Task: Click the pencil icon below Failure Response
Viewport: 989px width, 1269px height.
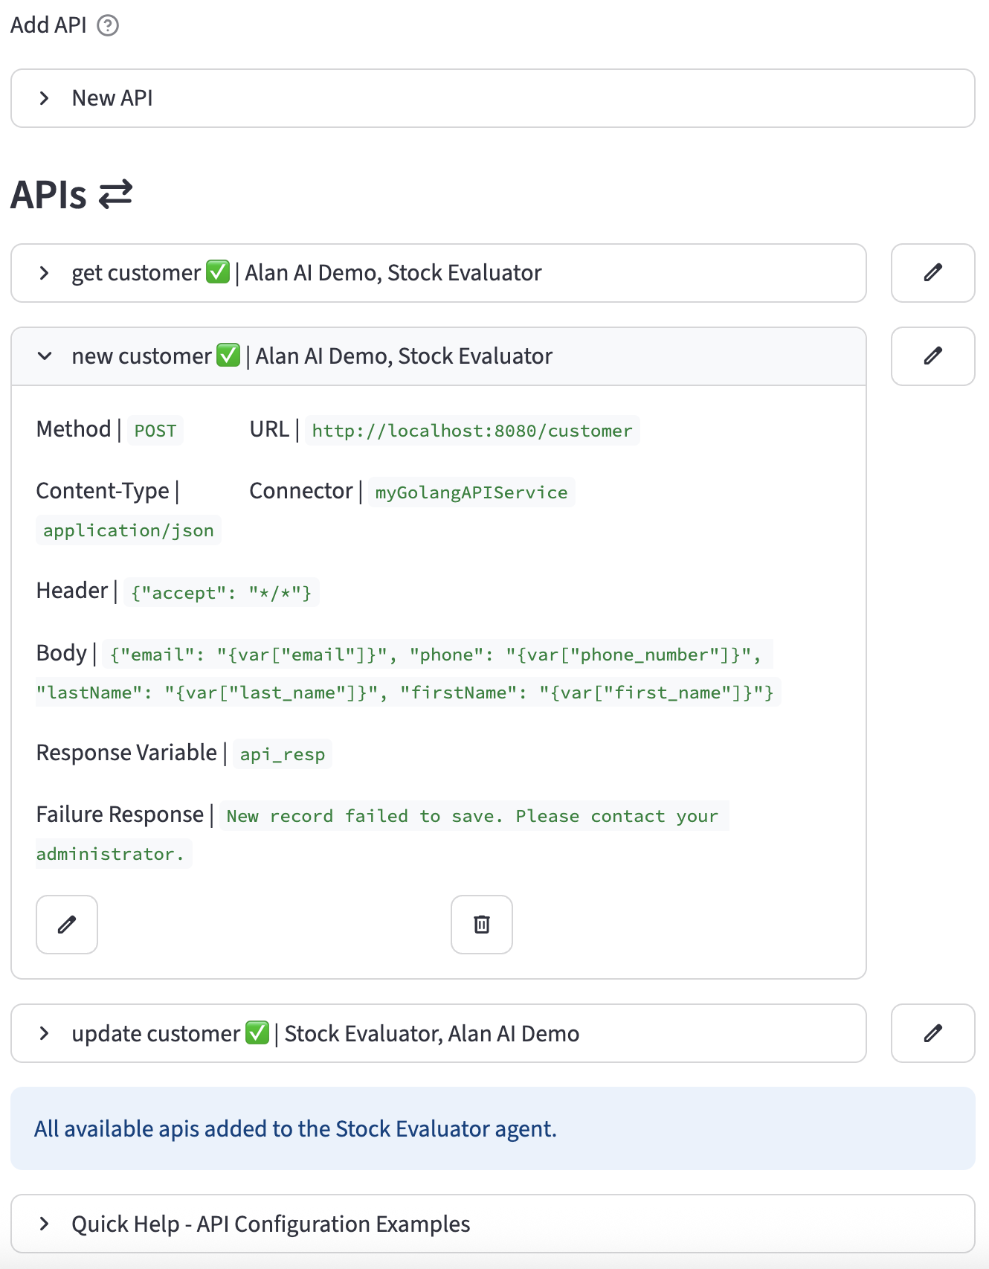Action: [67, 925]
